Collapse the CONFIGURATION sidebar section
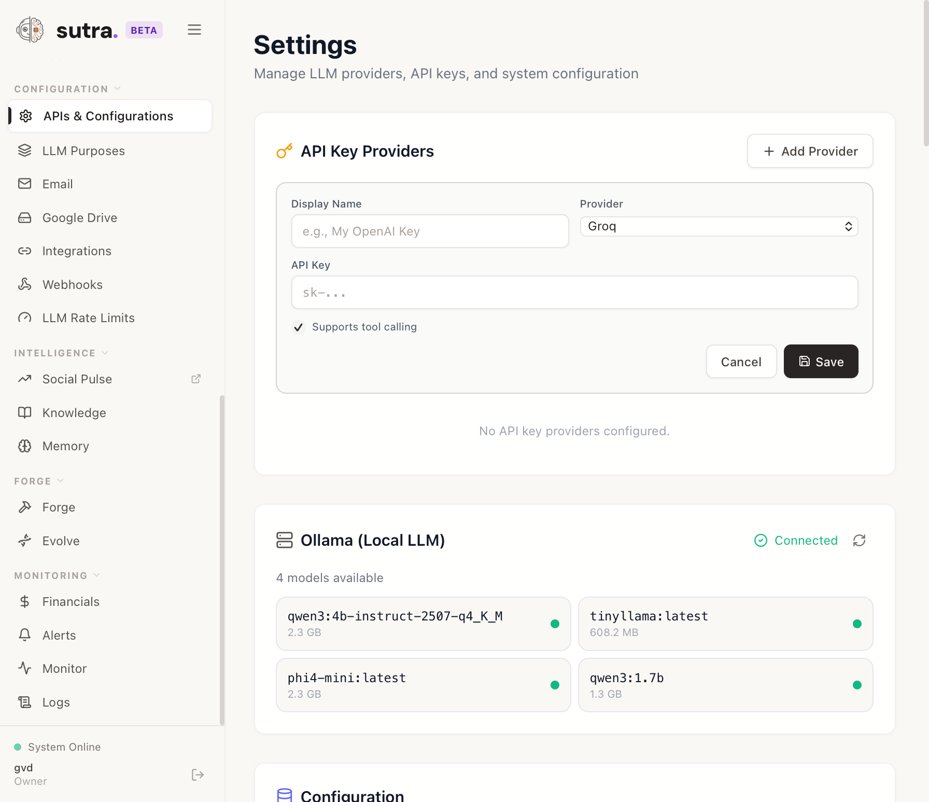This screenshot has width=929, height=802. pos(67,89)
